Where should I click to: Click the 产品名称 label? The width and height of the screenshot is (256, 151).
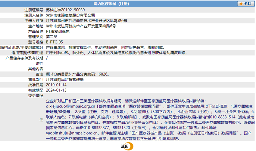click(36, 32)
